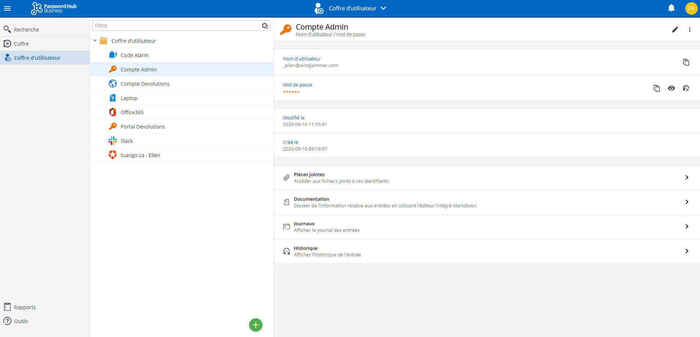Screen dimensions: 700x337
Task: Click the FR user avatar
Action: click(691, 8)
